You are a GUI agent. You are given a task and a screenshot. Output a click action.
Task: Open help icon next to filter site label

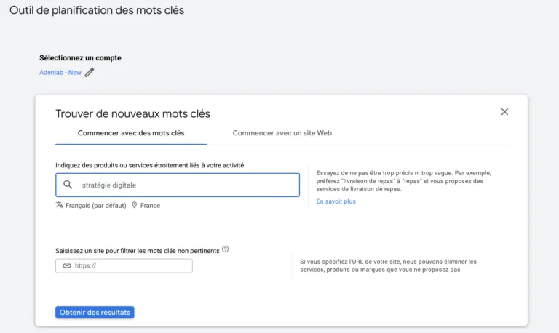pos(226,249)
